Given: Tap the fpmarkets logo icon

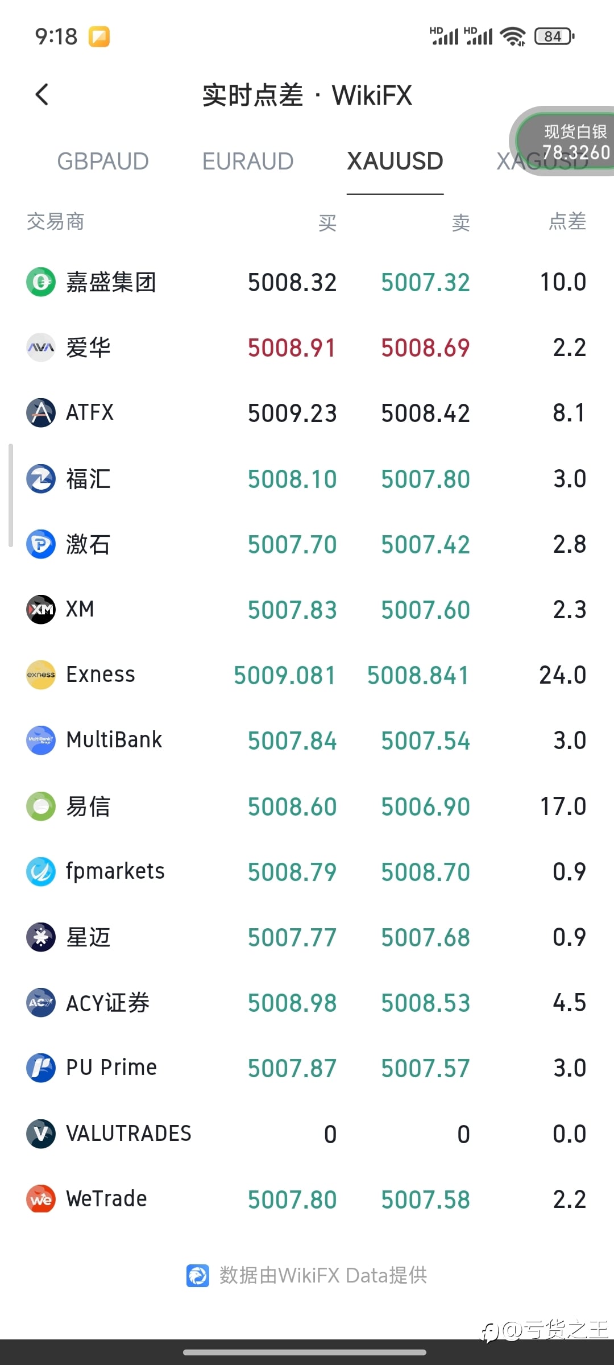Looking at the screenshot, I should 41,871.
